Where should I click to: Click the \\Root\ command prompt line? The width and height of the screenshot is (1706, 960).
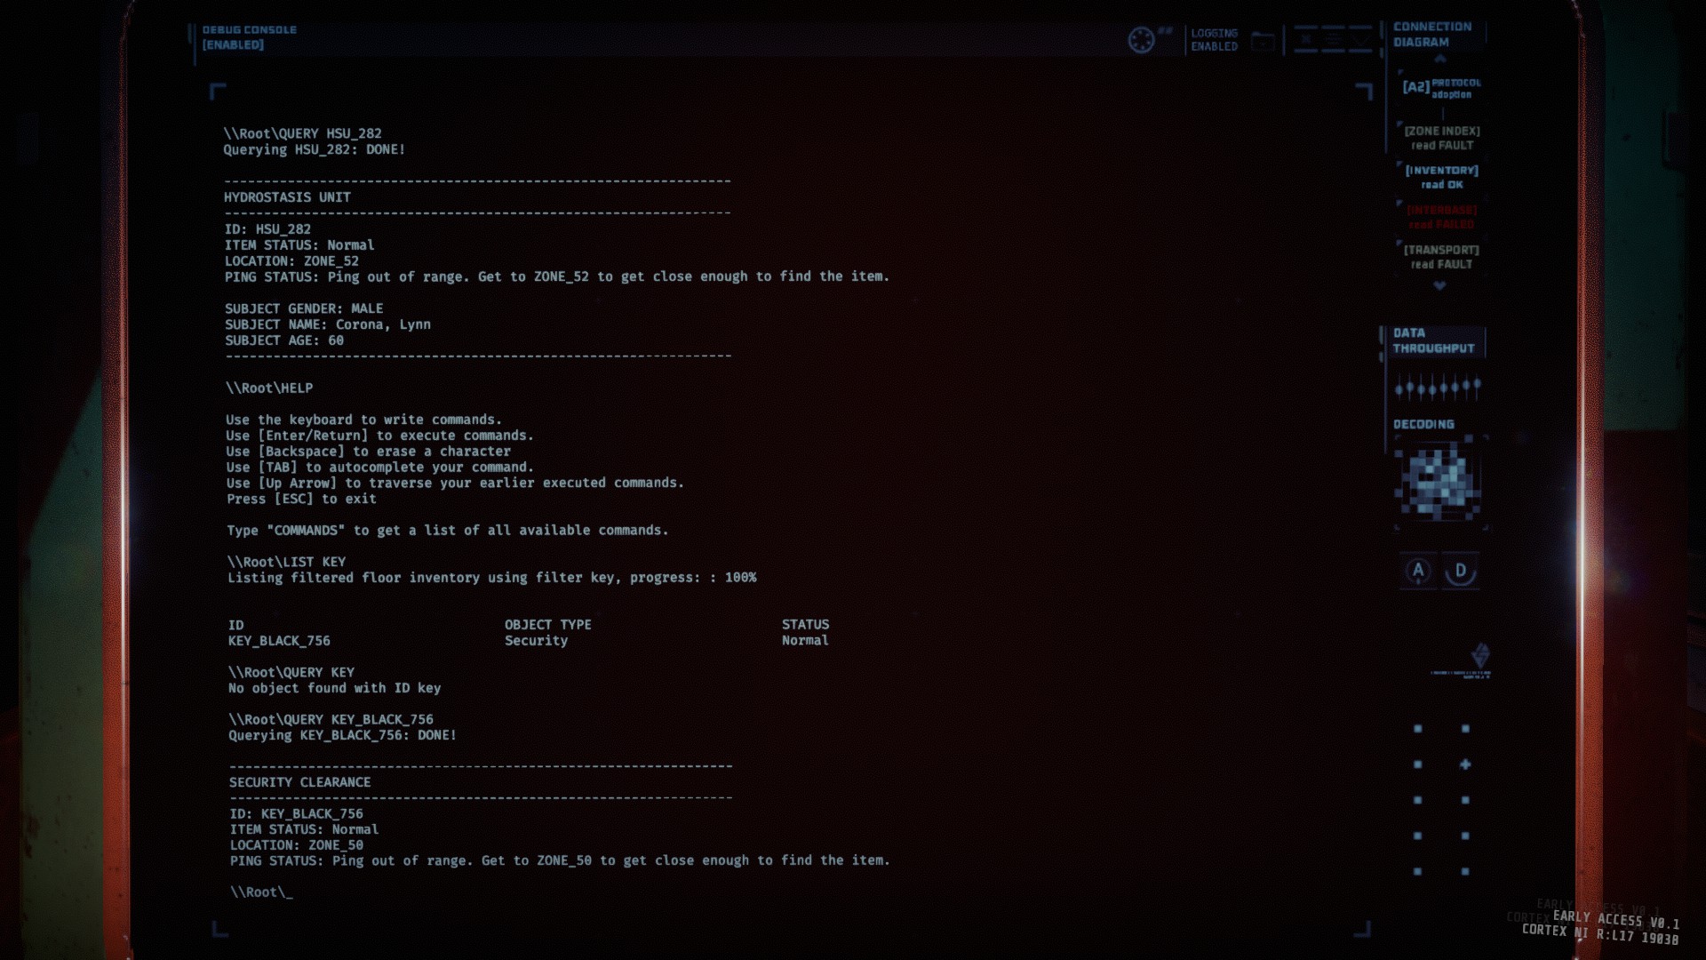pos(261,892)
